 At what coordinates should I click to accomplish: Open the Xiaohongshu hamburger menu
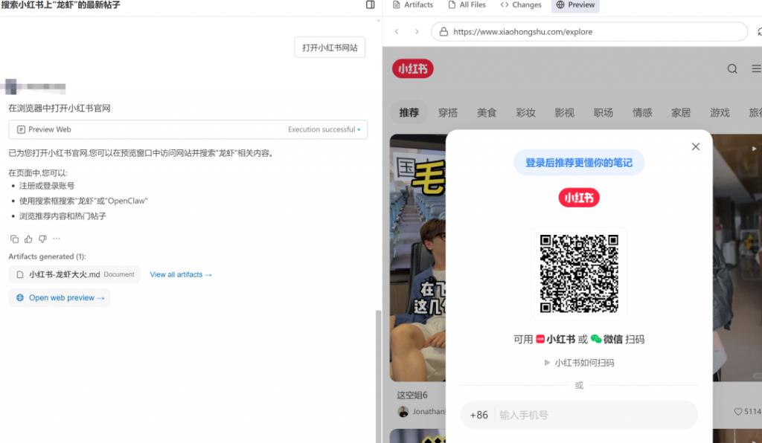click(x=756, y=69)
